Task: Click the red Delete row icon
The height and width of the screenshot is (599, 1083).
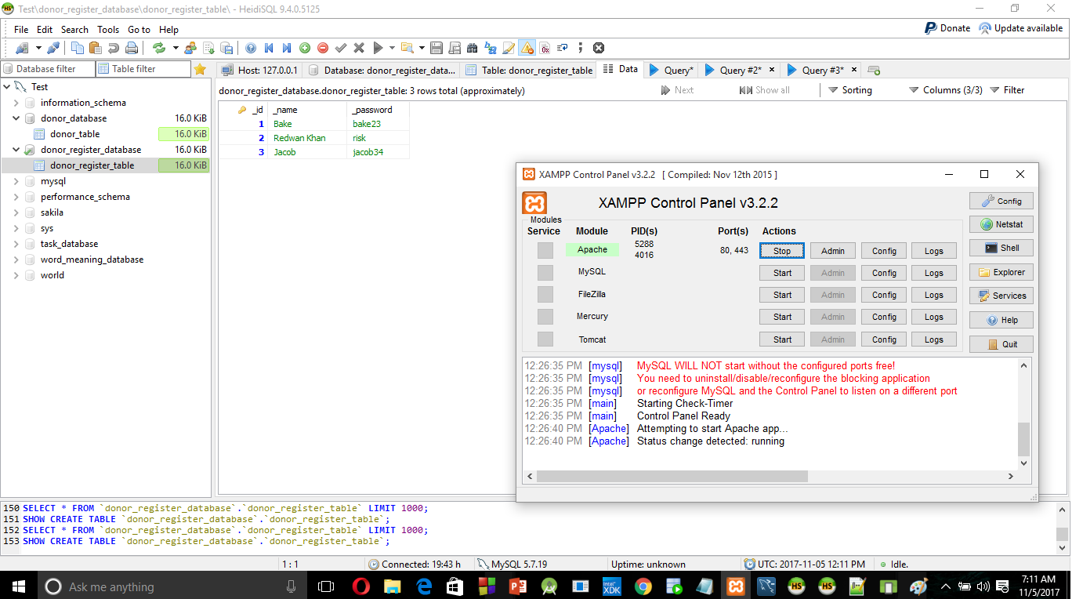Action: tap(323, 48)
